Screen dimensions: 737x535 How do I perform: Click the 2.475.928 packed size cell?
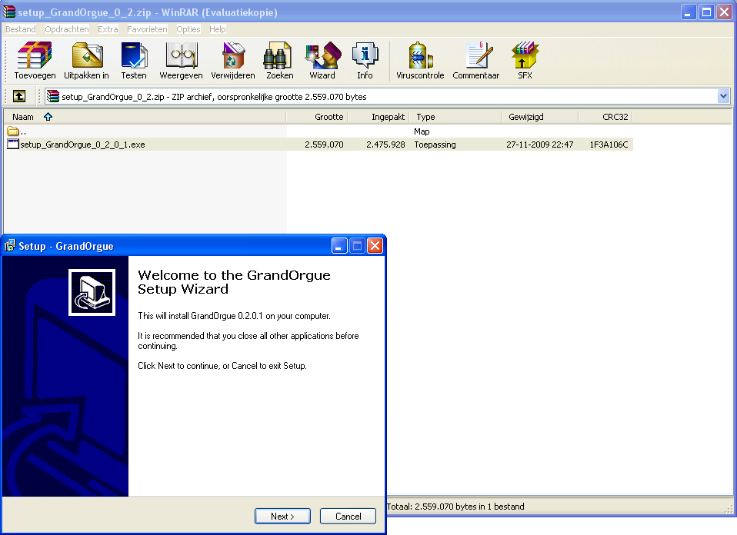tap(385, 145)
